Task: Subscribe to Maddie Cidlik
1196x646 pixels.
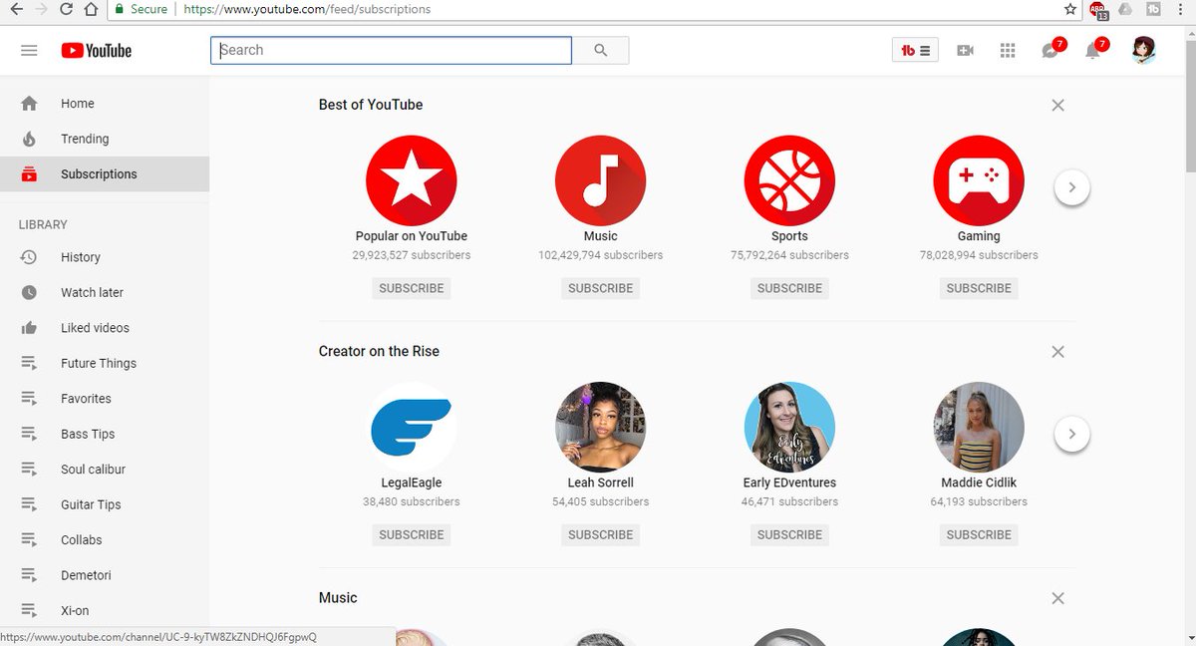Action: pos(979,534)
